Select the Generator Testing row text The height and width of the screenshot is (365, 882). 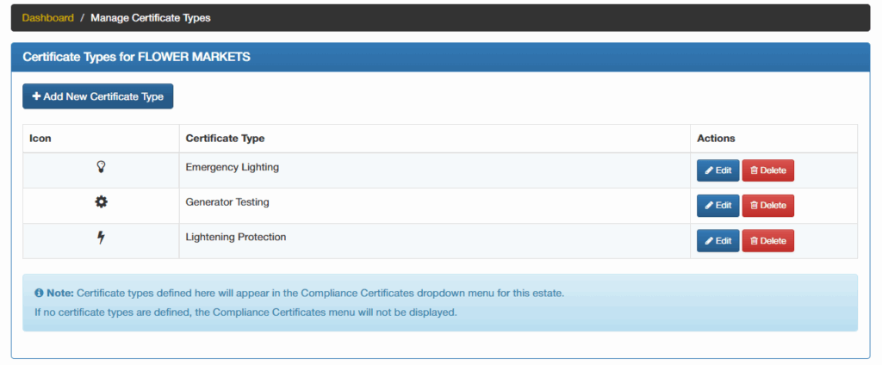click(227, 202)
